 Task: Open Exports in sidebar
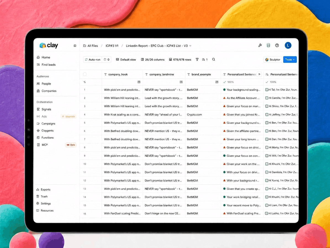[x=43, y=190]
